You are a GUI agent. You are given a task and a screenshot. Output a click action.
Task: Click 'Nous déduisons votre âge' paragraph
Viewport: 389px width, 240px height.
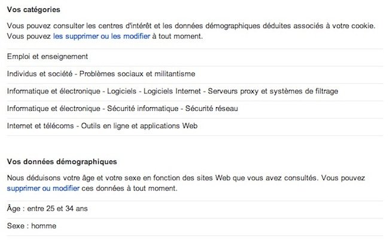[x=186, y=183]
